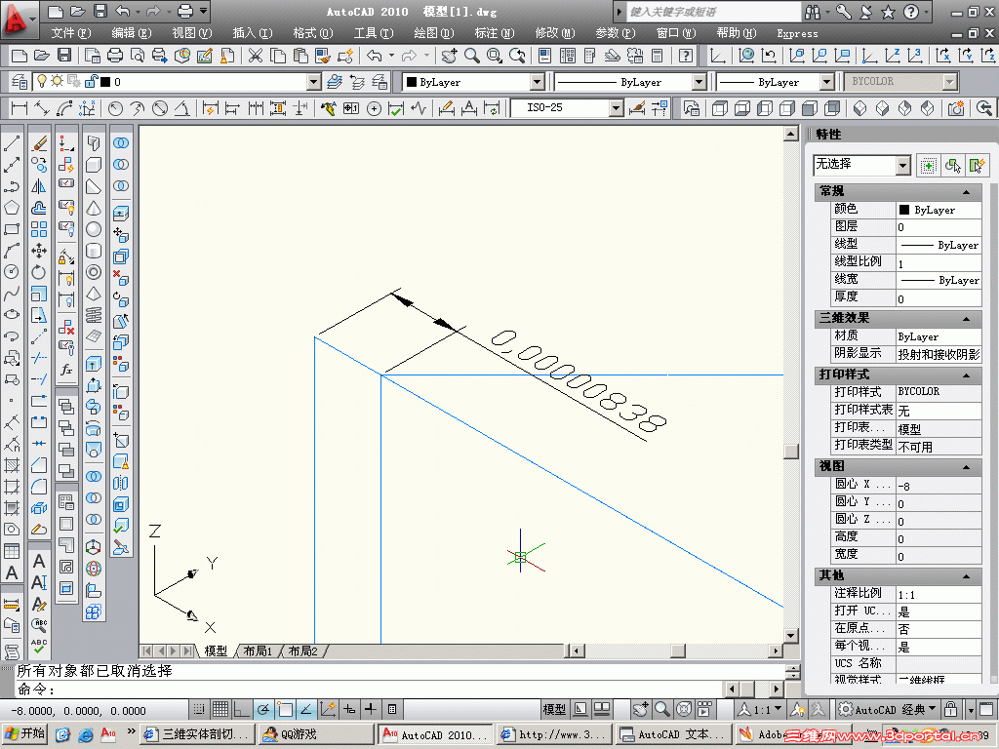Click the Cut scissors icon
Screen dimensions: 999x749
point(256,56)
